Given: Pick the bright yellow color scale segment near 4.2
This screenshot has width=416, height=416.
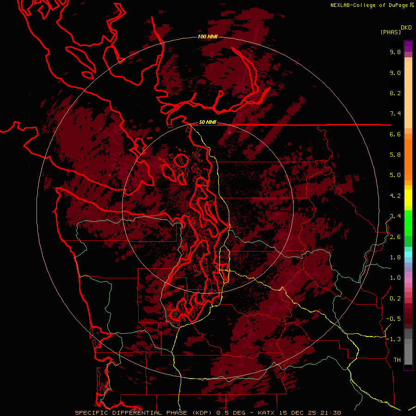Looking at the screenshot, I should (x=408, y=198).
